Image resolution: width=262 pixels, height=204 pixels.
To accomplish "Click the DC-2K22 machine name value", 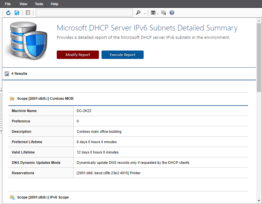I will 84,111.
